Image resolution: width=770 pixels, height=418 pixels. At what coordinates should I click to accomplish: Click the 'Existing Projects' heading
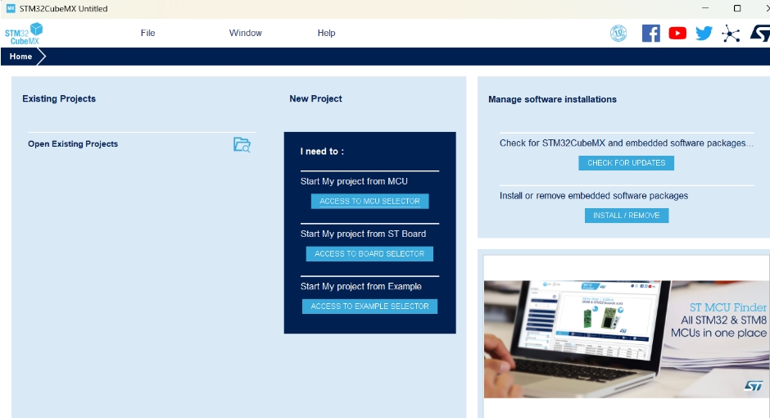pos(59,98)
